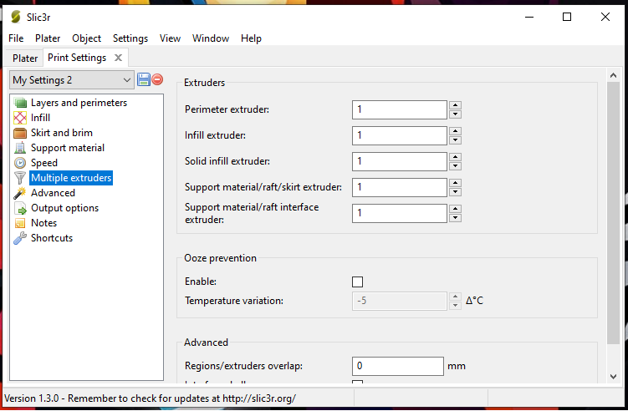Click the Slic3r app logo in title bar

[16, 17]
